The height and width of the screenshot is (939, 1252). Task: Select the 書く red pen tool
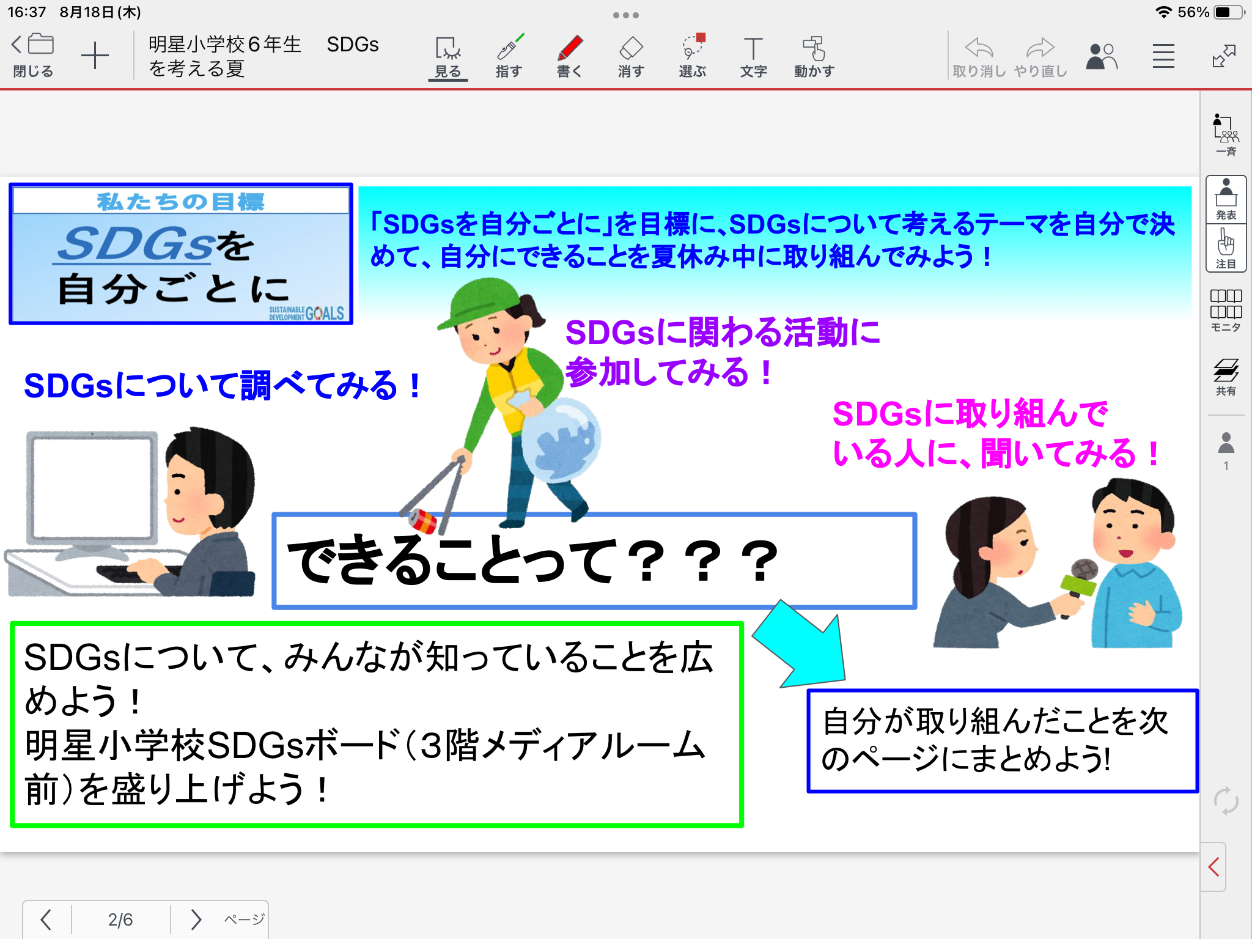point(569,56)
